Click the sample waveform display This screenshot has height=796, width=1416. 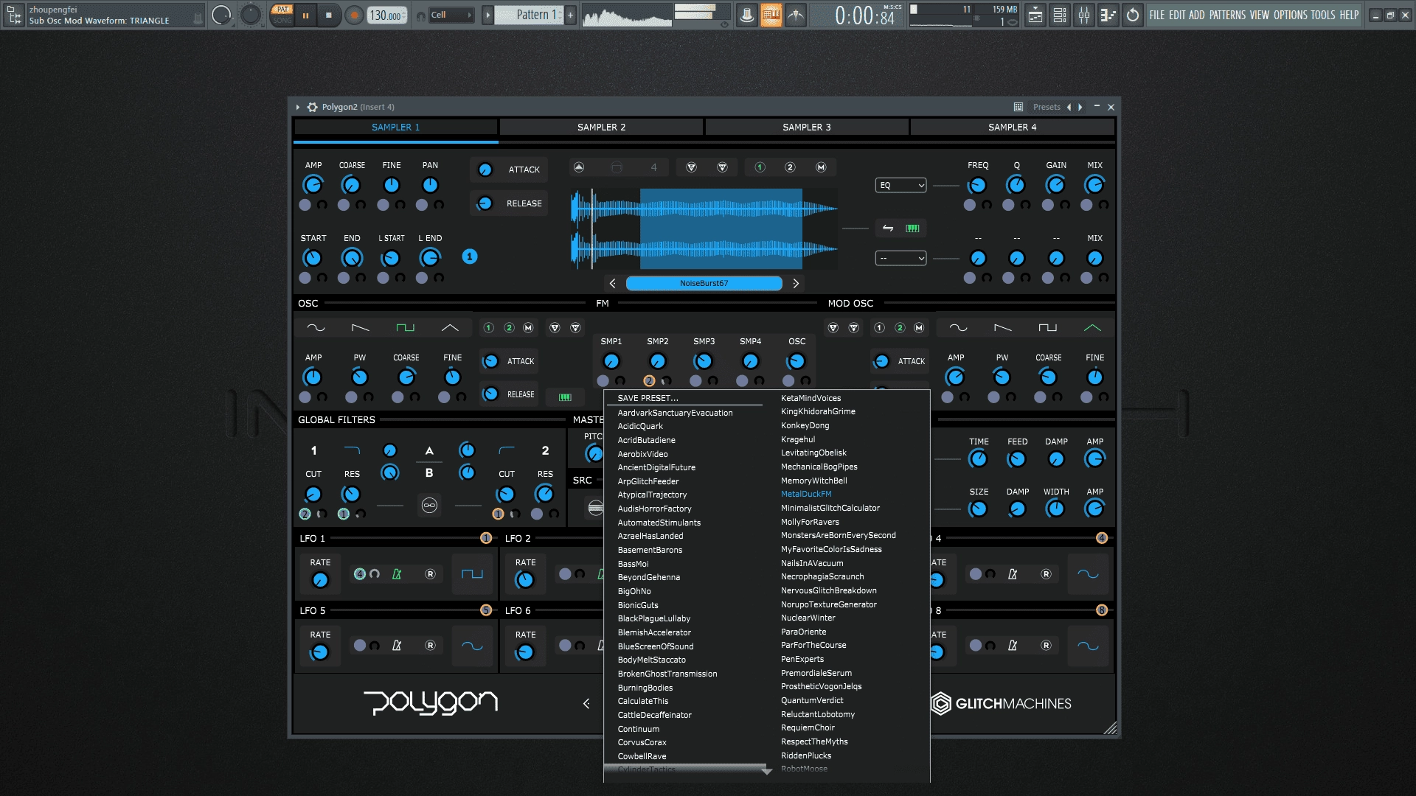click(704, 228)
